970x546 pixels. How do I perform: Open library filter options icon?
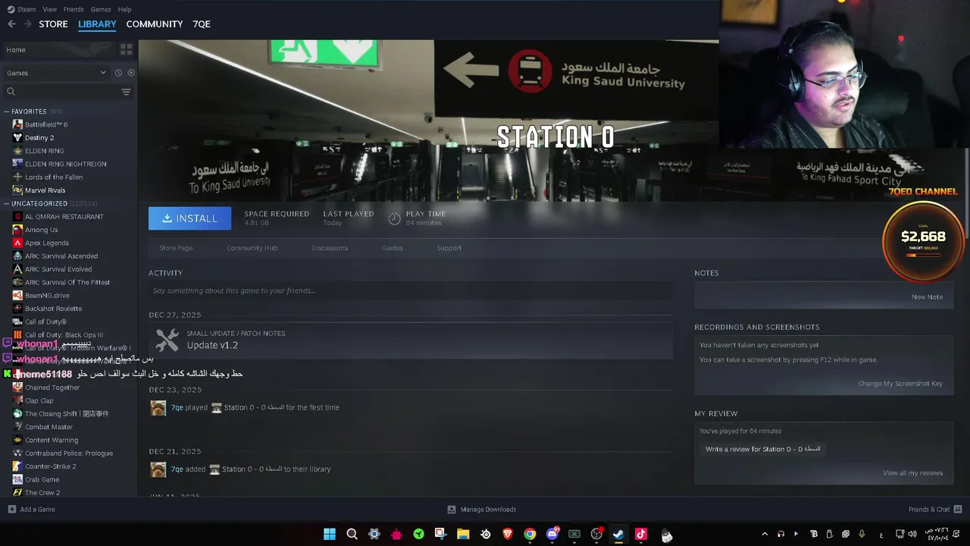[126, 92]
